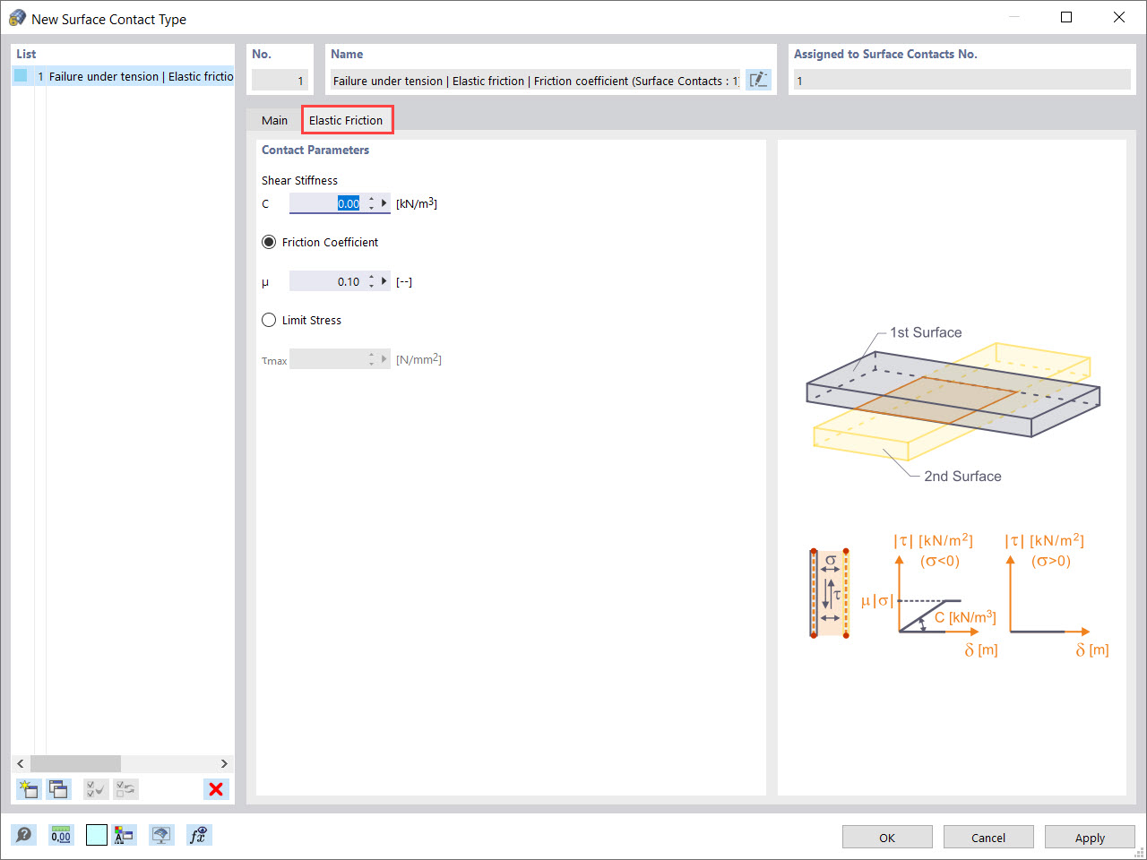Switch to the Elastic Friction tab
1147x860 pixels.
tap(348, 119)
